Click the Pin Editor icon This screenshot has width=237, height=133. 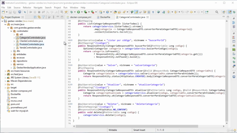pos(207,12)
